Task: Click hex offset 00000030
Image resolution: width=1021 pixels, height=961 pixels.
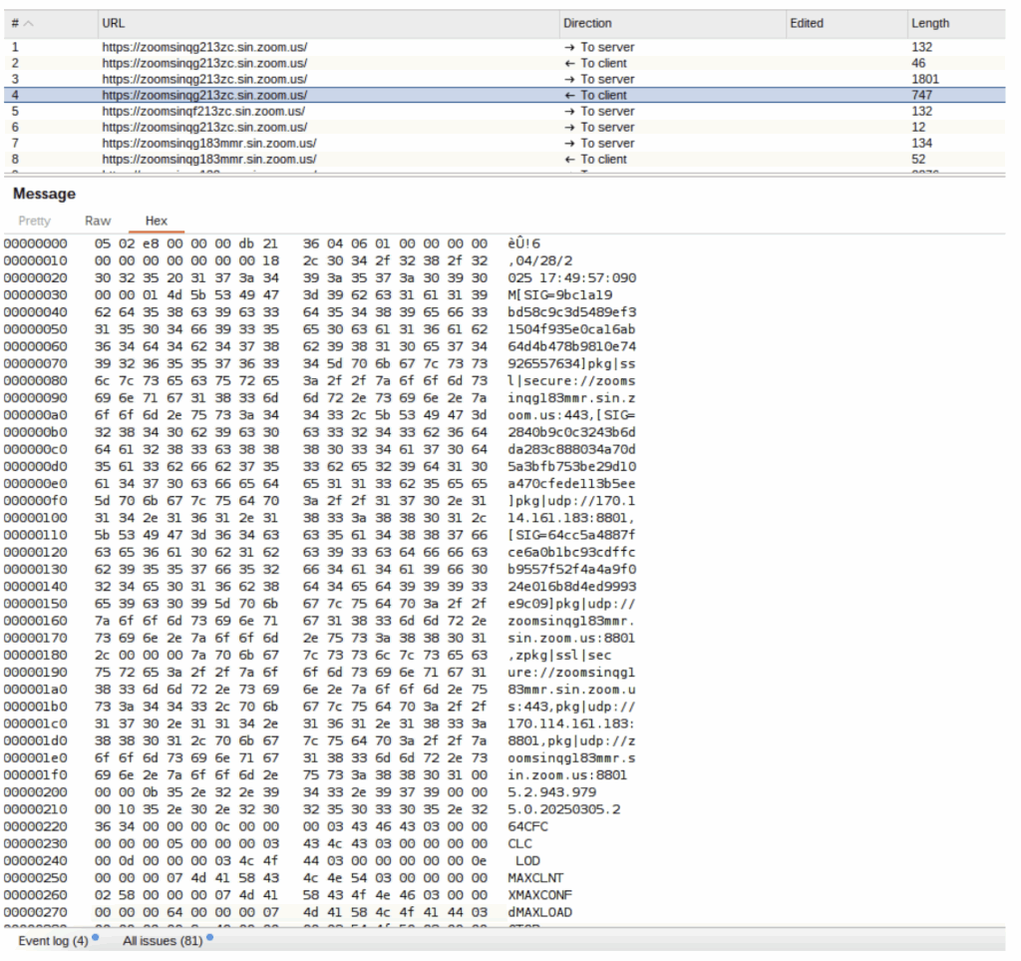Action: [x=35, y=295]
